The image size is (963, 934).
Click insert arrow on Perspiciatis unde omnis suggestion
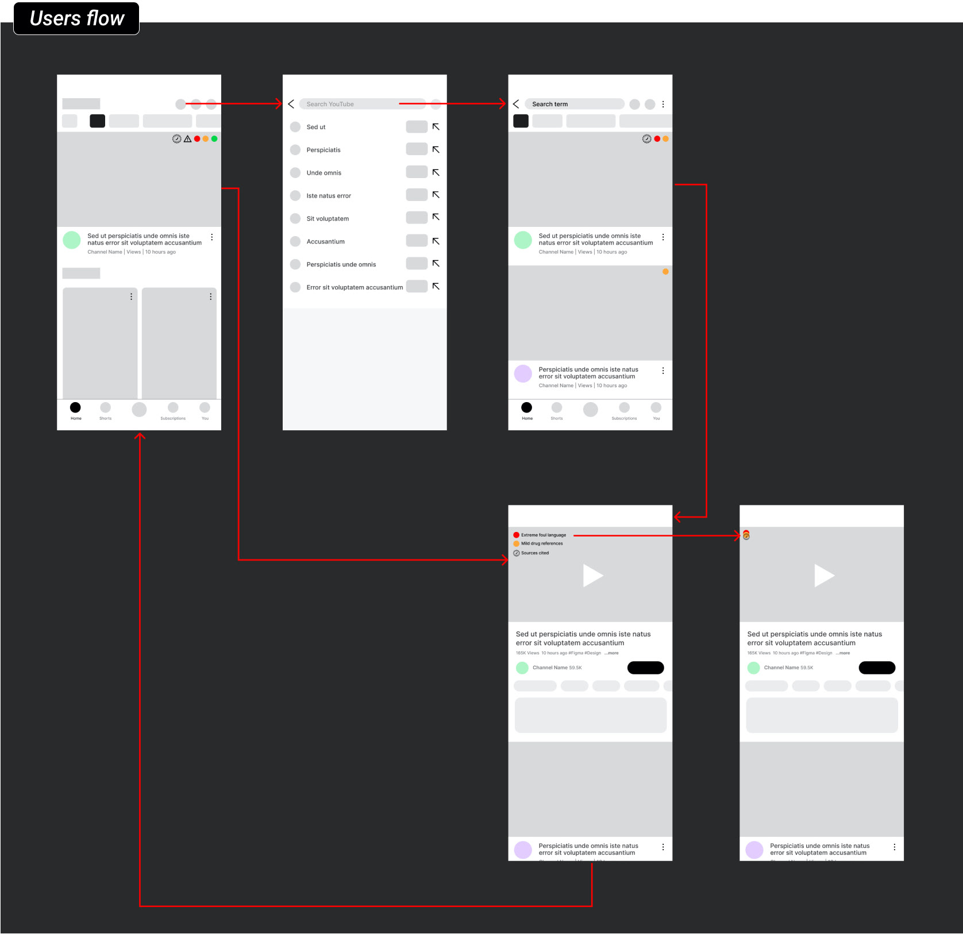[436, 264]
